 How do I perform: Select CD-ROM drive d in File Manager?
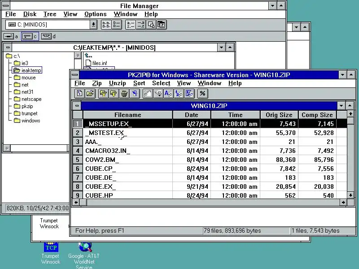click(48, 36)
